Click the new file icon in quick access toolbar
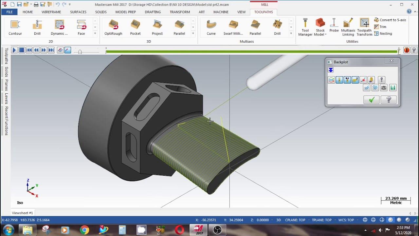 [12, 5]
